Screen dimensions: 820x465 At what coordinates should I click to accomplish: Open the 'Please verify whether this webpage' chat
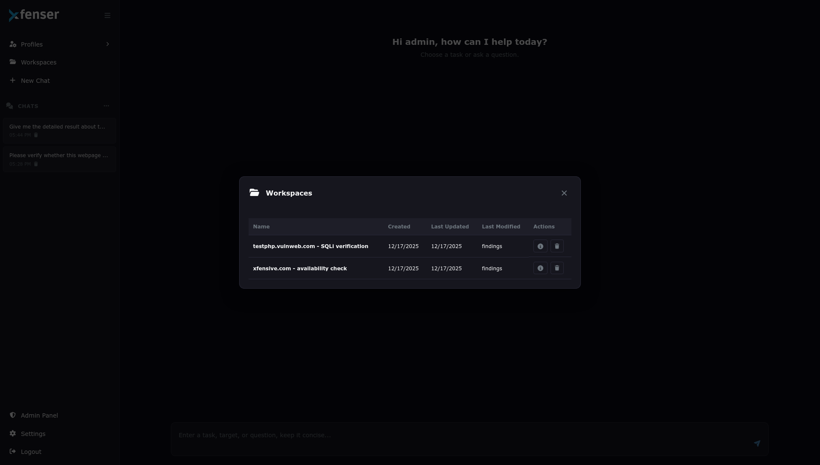click(59, 155)
